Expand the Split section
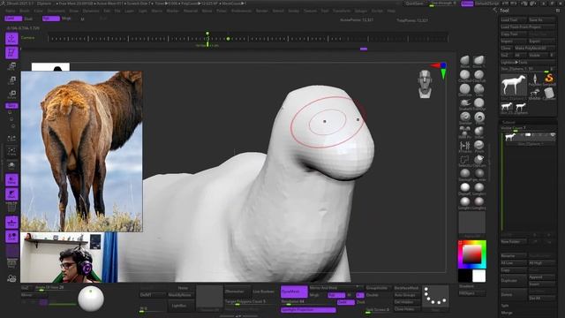 [504, 306]
